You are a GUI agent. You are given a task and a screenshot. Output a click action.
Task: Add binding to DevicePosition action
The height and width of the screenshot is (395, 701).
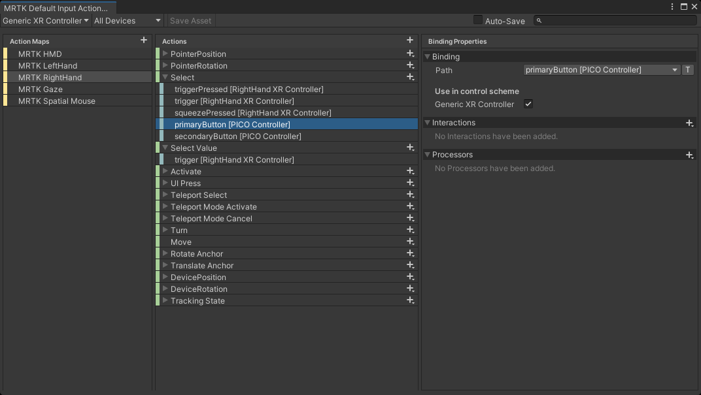click(x=410, y=277)
